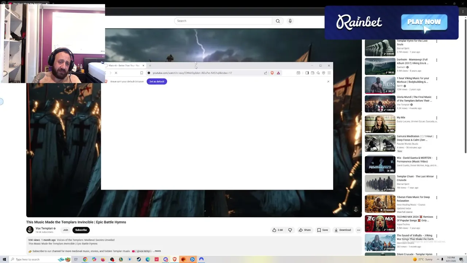Activate voice search microphone icon
This screenshot has height=263, width=467.
pos(290,21)
